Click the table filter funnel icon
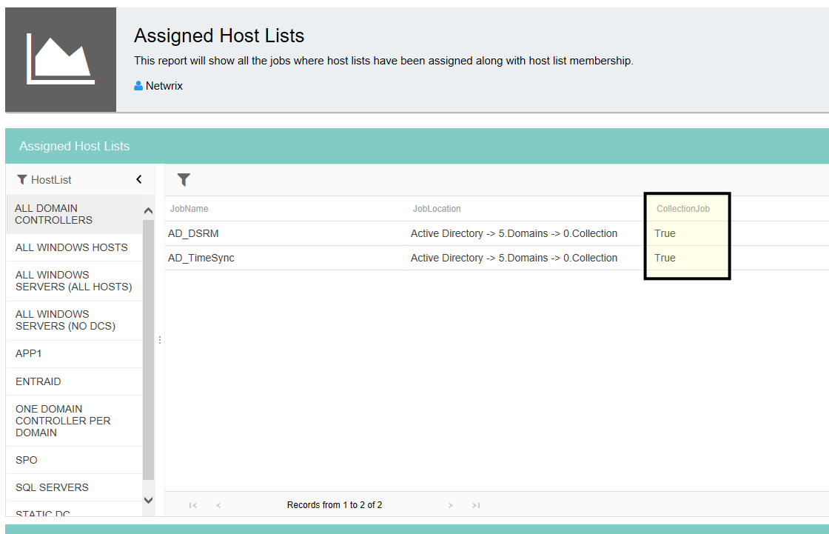The width and height of the screenshot is (829, 534). 184,179
